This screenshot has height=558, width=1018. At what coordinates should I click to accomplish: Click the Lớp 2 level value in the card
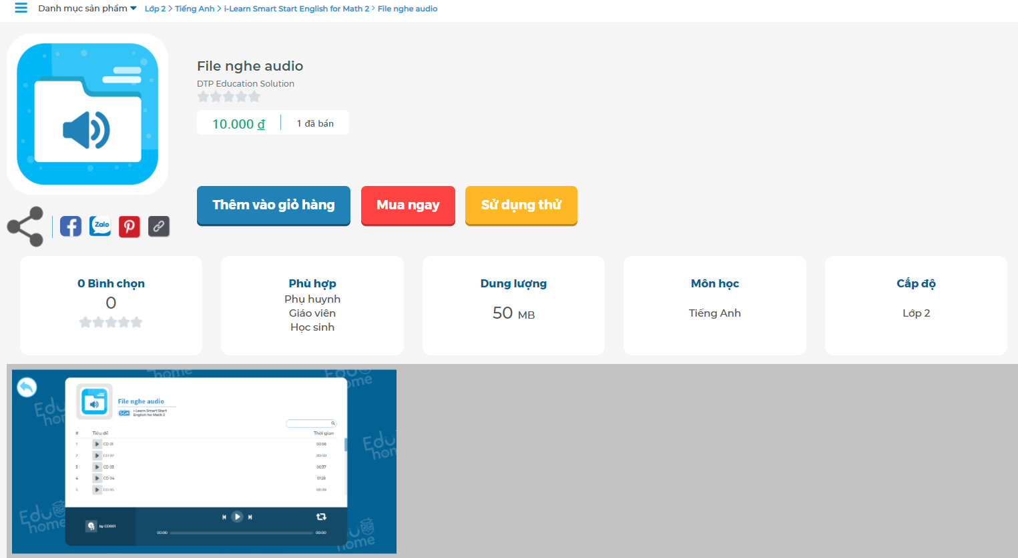point(916,313)
